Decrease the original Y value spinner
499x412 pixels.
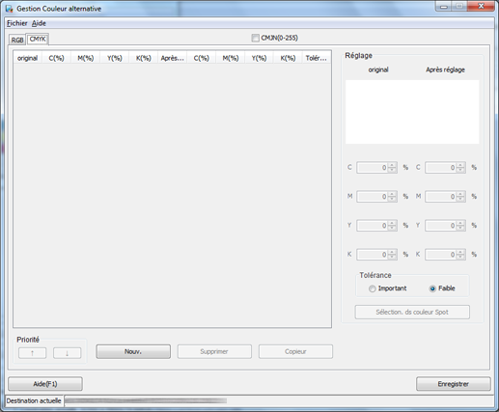tap(392, 228)
